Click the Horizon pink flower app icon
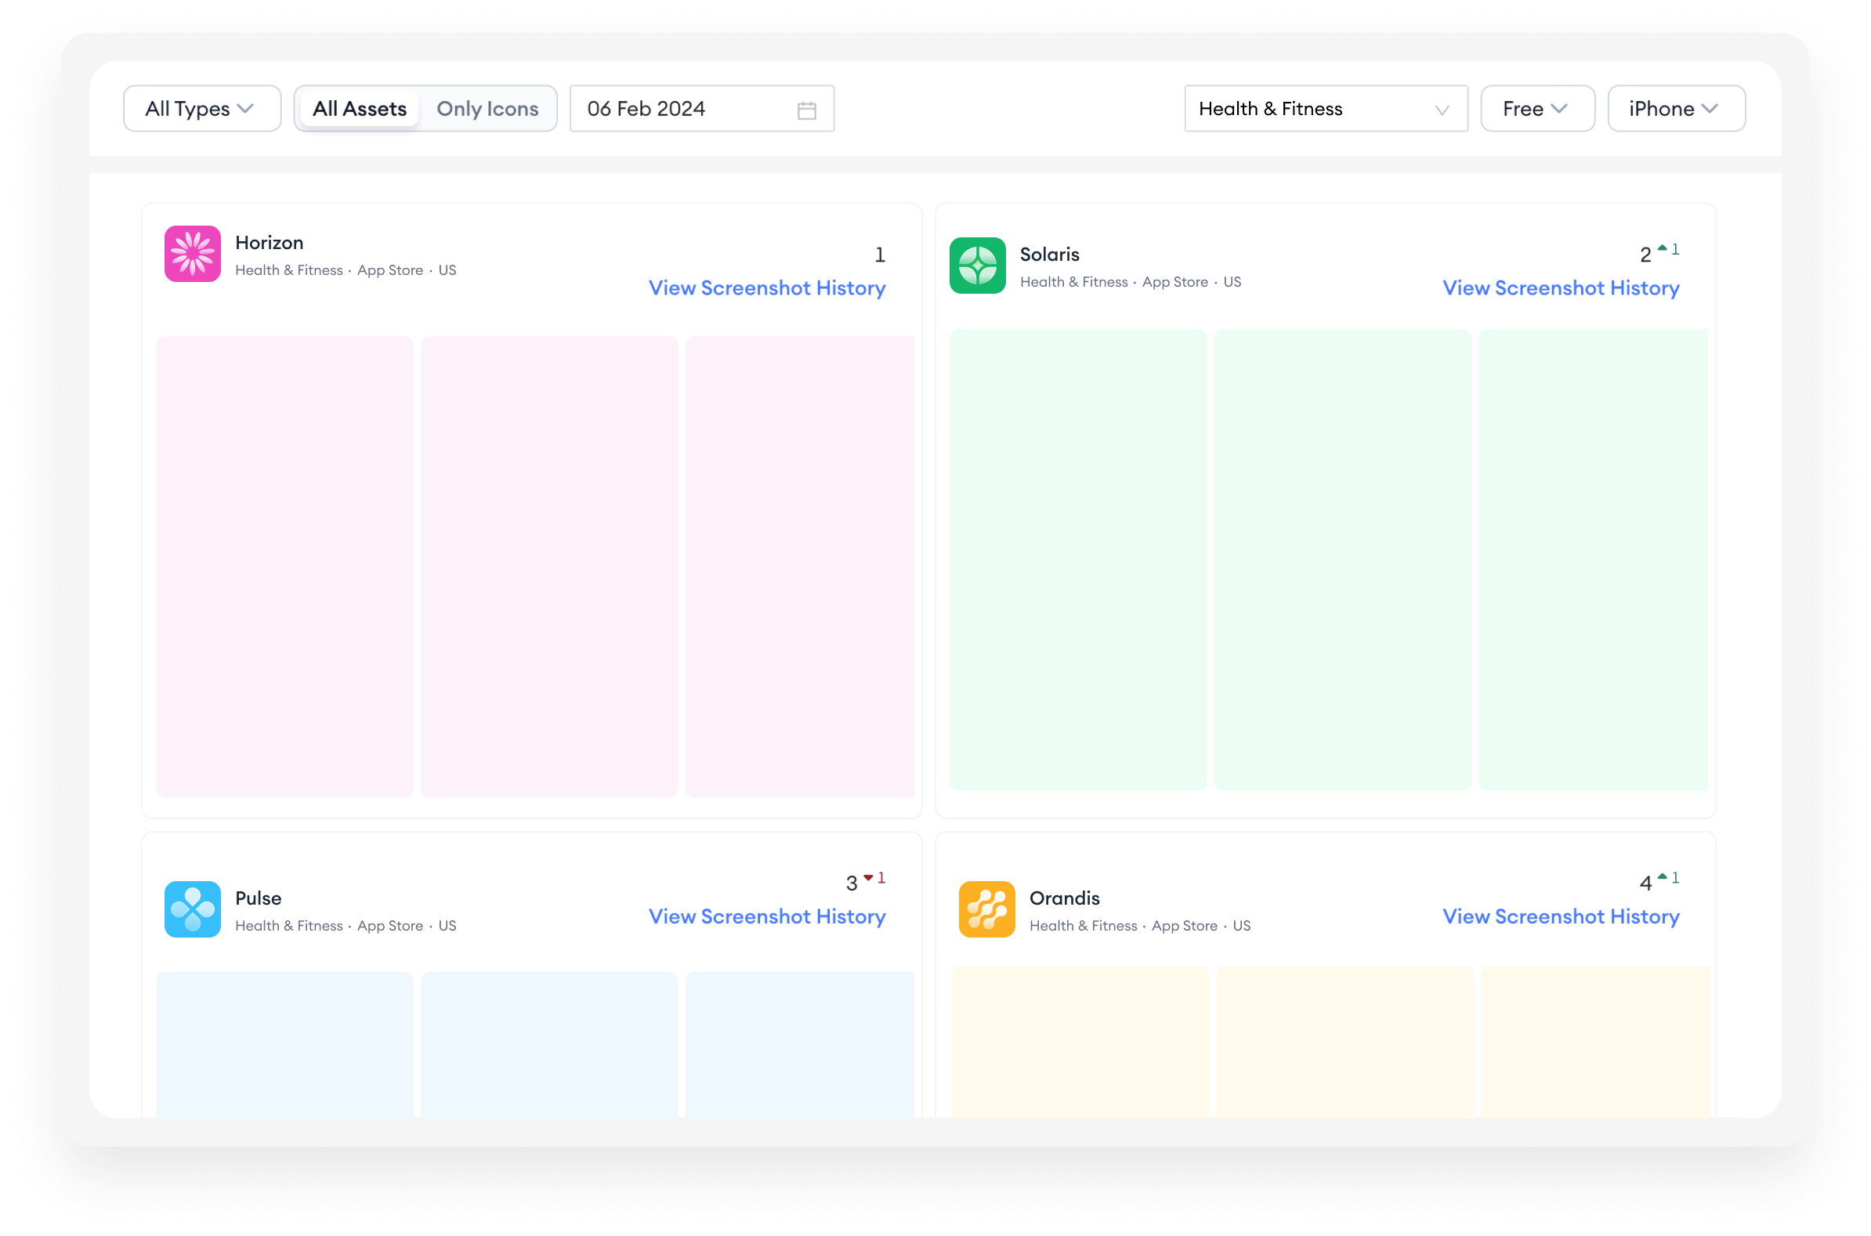 (193, 254)
